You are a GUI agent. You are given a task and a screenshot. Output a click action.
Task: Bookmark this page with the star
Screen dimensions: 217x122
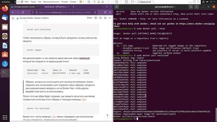tap(95, 13)
